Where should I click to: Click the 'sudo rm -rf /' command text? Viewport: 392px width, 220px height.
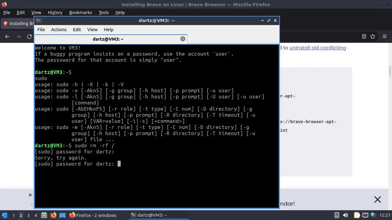click(94, 145)
